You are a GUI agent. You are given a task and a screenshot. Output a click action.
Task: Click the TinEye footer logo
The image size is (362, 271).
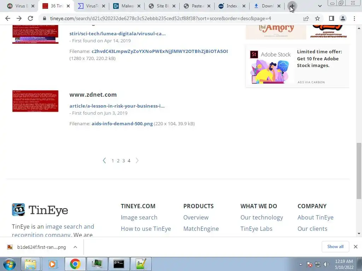tap(40, 210)
